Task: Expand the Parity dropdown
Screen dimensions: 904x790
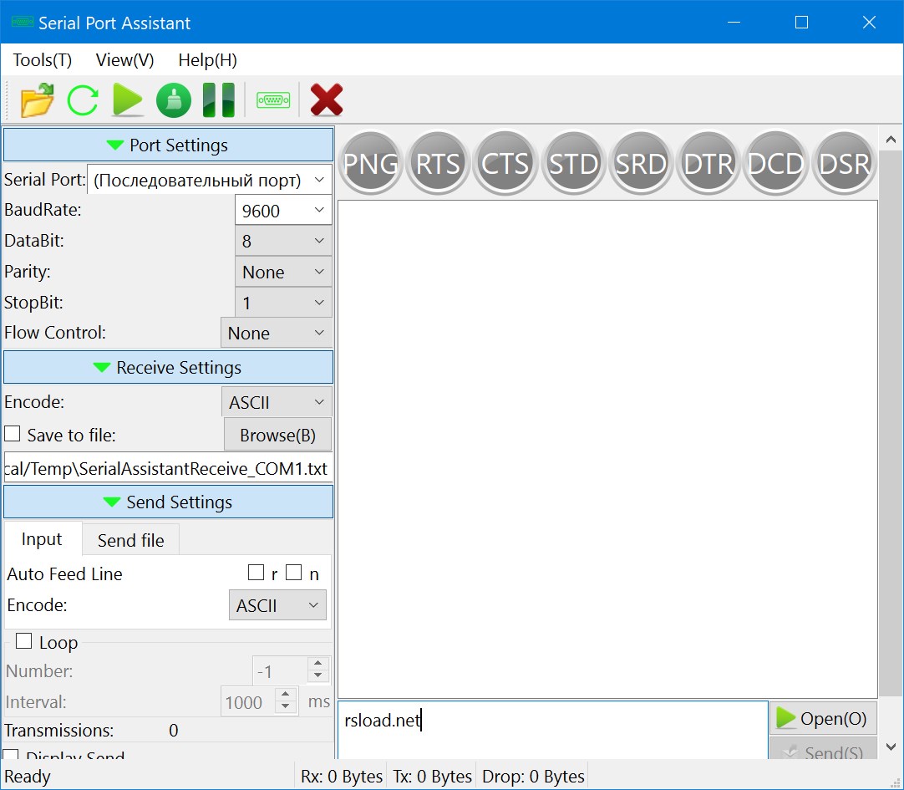Action: 283,272
